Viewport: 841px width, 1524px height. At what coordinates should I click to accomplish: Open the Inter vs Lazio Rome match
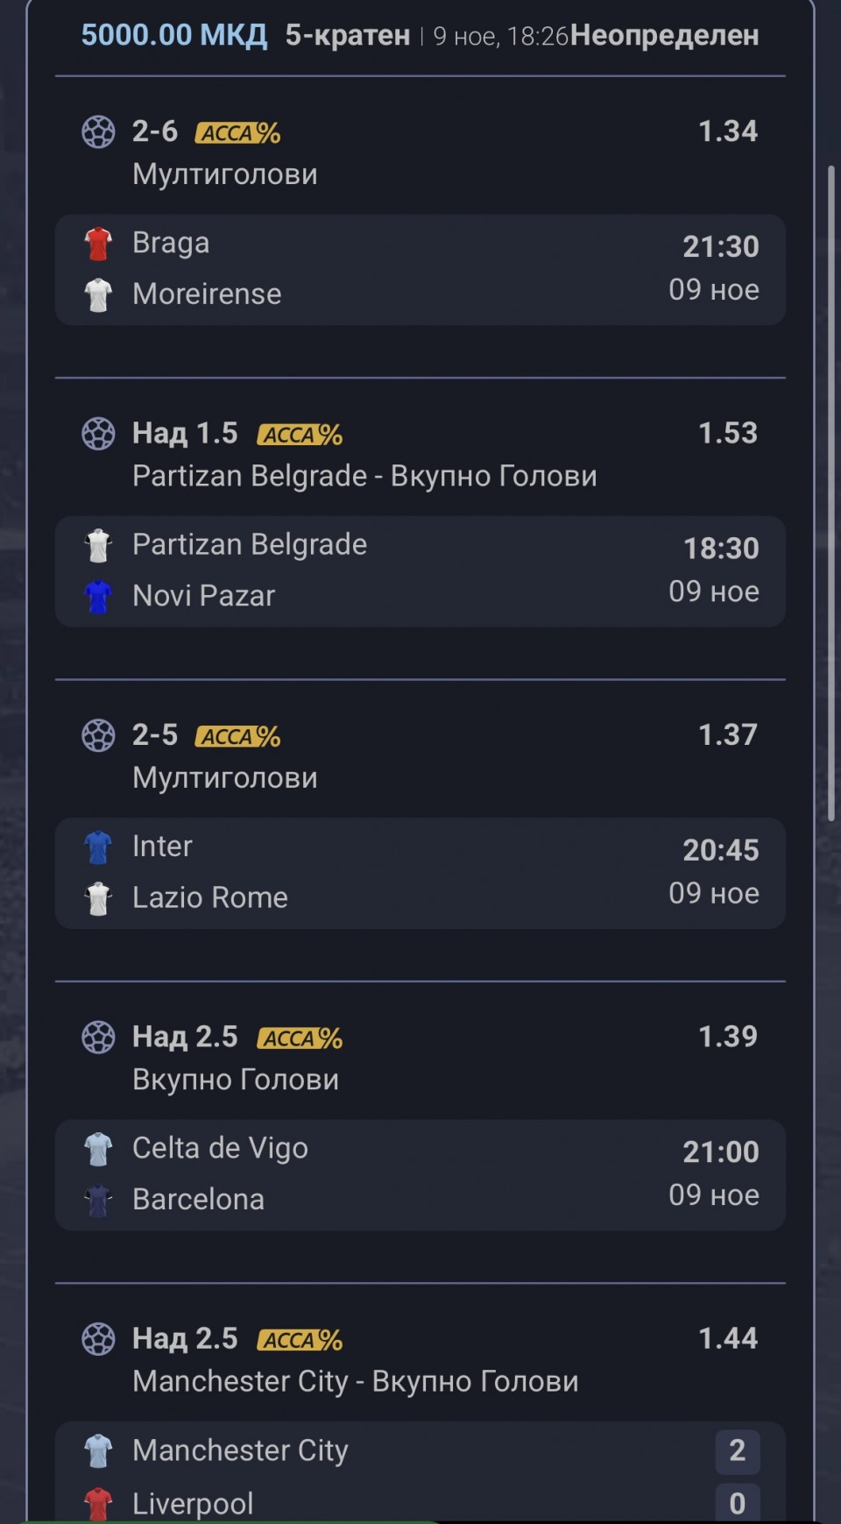point(420,873)
